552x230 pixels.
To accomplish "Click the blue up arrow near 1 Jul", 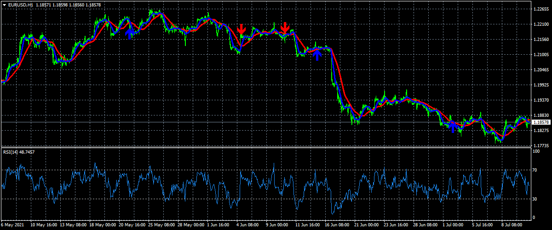I will [453, 126].
